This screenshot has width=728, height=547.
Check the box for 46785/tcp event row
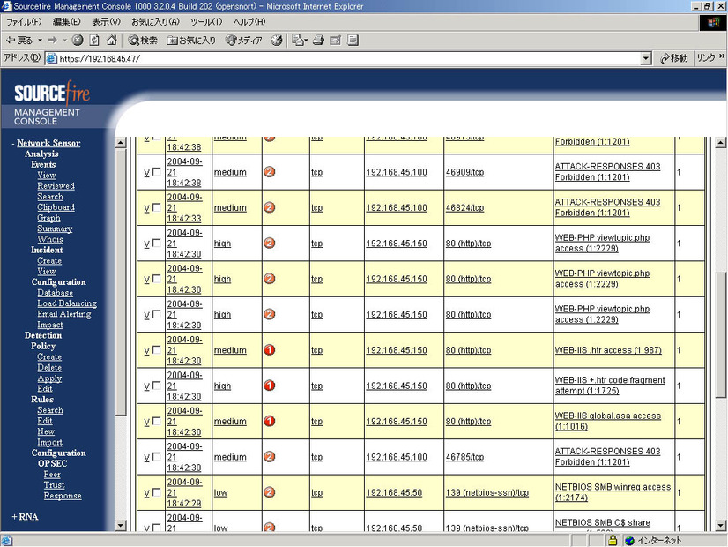click(x=157, y=457)
